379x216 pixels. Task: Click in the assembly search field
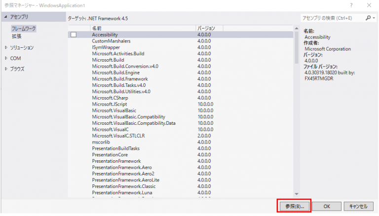point(332,18)
